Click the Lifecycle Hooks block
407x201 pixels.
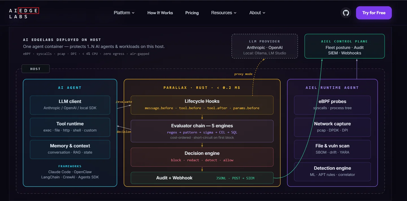tap(202, 105)
